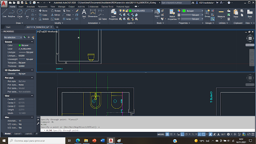This screenshot has height=144, width=256.
Task: Click the Mirror button
Action: click(x=56, y=15)
